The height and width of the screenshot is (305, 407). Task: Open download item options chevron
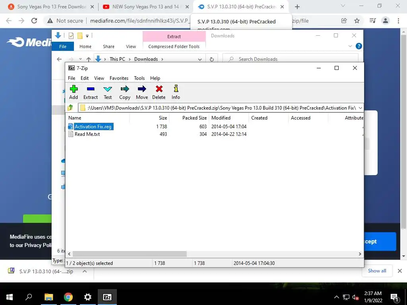coord(85,271)
